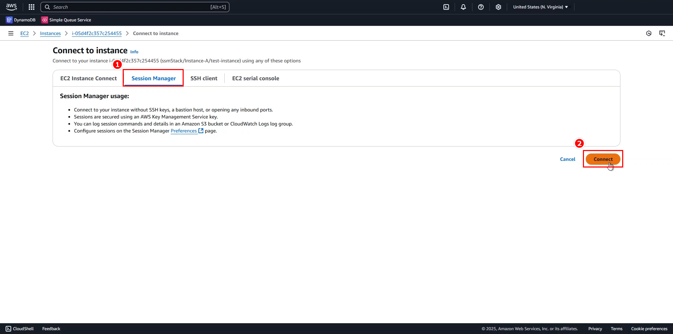Go to Instances in the breadcrumb
The height and width of the screenshot is (334, 673).
click(50, 33)
